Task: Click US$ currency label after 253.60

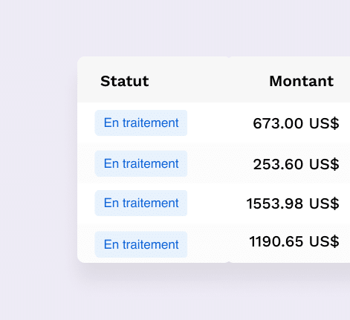Action: 324,164
